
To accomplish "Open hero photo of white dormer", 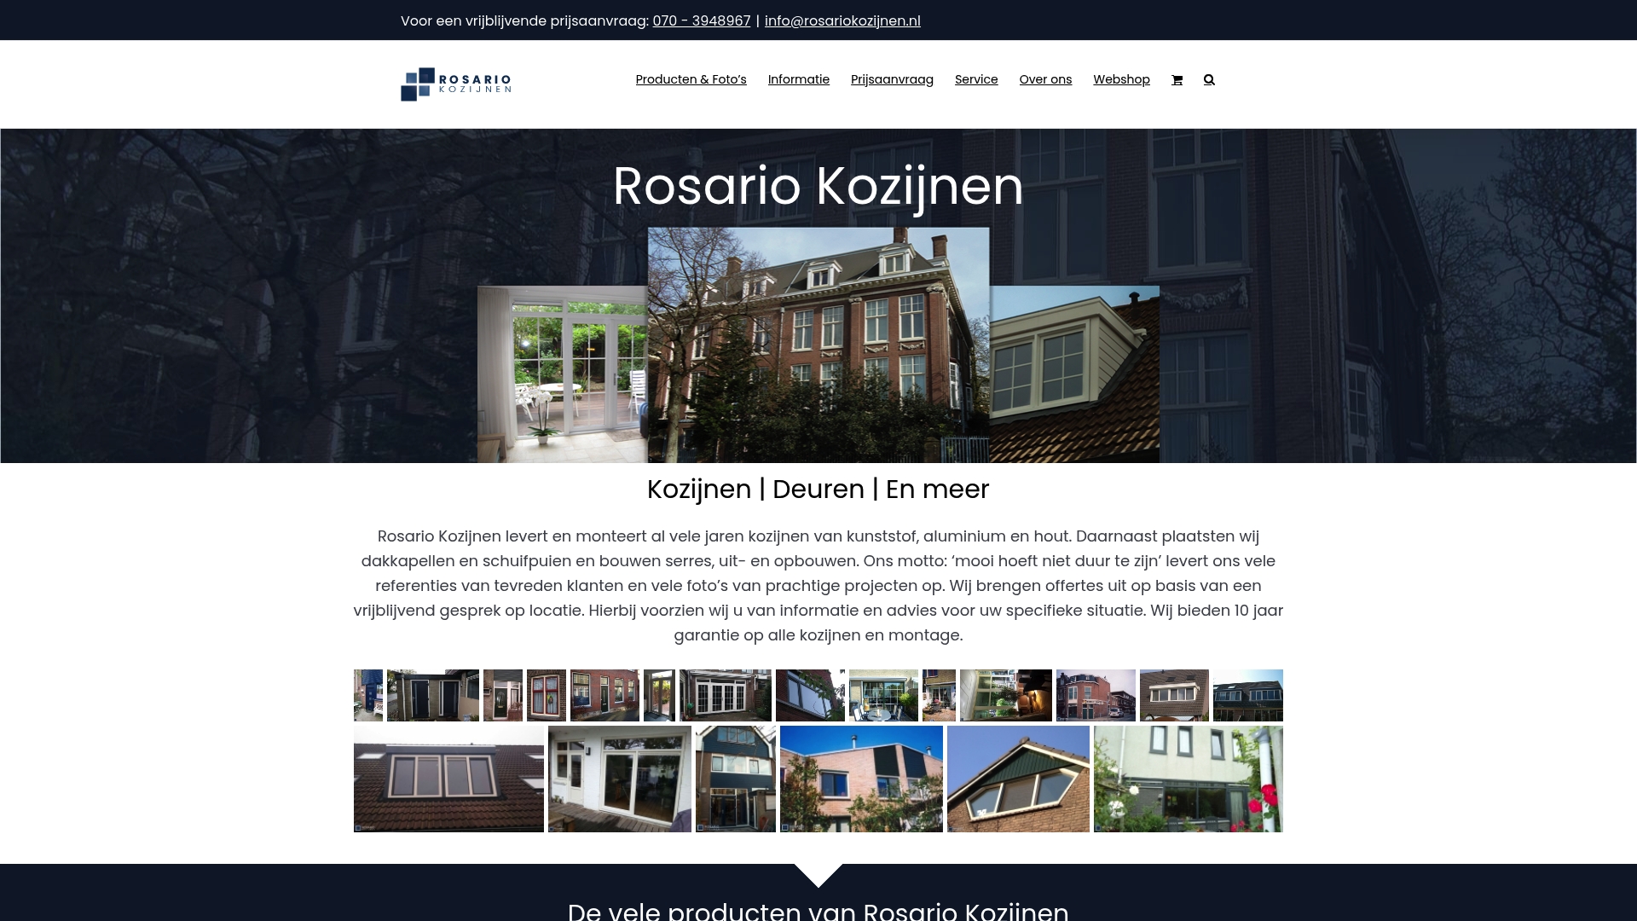I will [1074, 374].
